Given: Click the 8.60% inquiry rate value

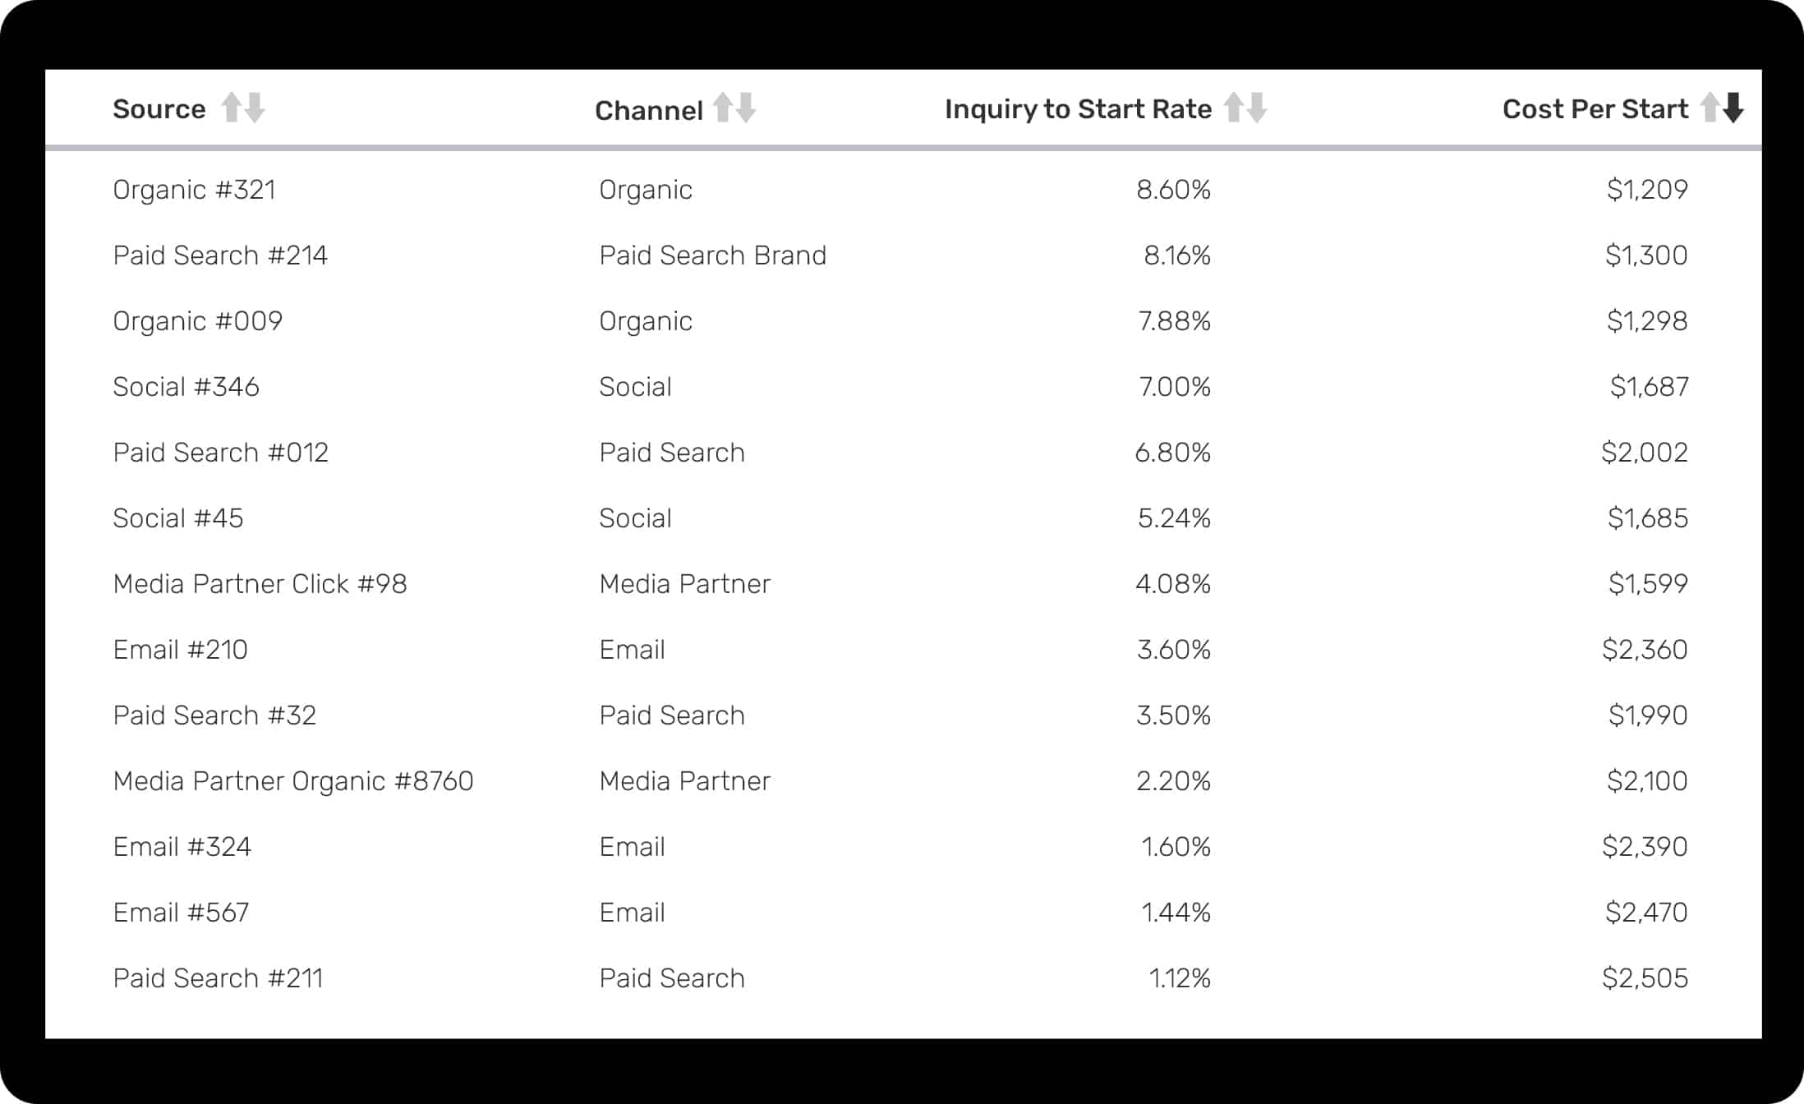Looking at the screenshot, I should 1173,190.
